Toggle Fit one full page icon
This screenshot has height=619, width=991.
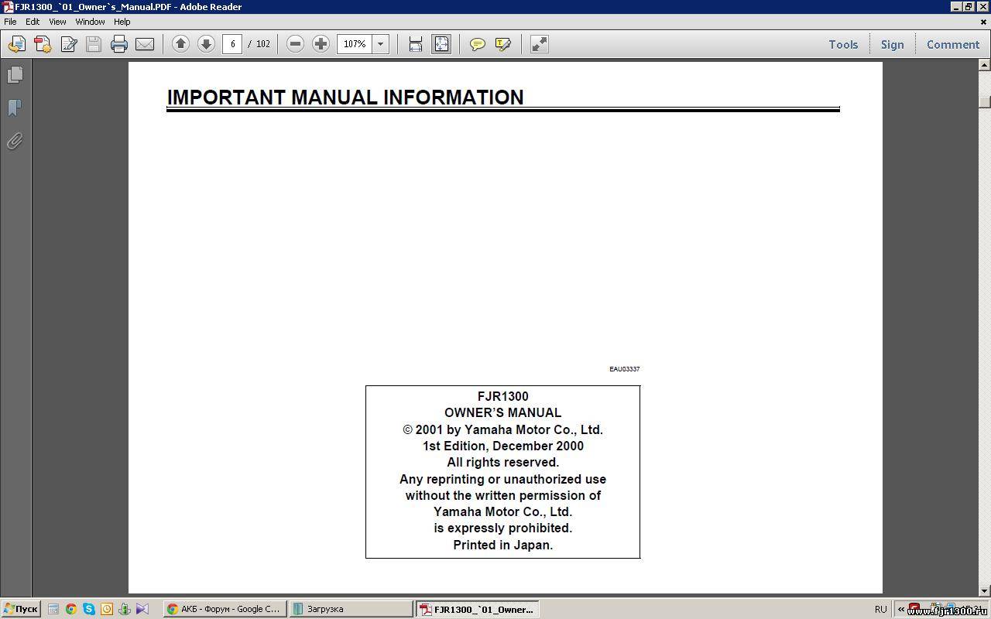441,44
